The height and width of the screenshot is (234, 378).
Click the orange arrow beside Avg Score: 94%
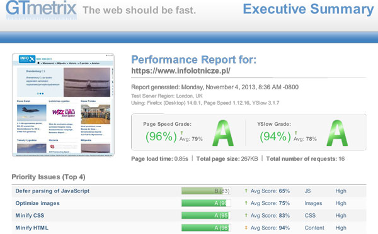[x=246, y=228]
